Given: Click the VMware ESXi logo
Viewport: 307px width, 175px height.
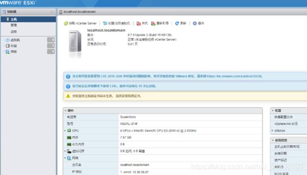Looking at the screenshot, I should pos(17,2).
